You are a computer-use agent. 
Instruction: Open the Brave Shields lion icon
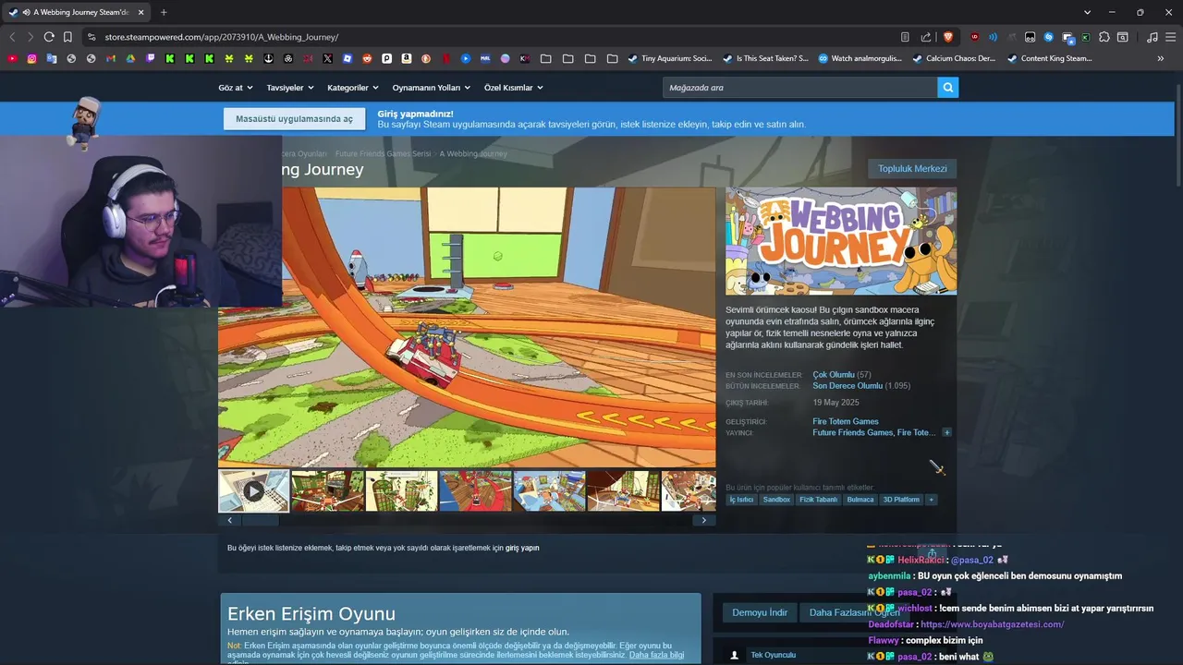point(948,37)
